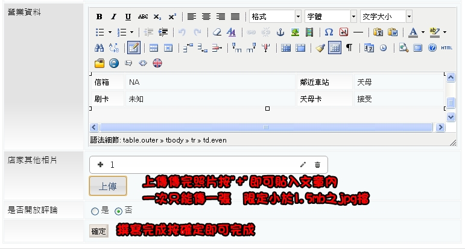The image size is (465, 249).
Task: Click the editor's horizontal scrollbar
Action: tap(265, 127)
